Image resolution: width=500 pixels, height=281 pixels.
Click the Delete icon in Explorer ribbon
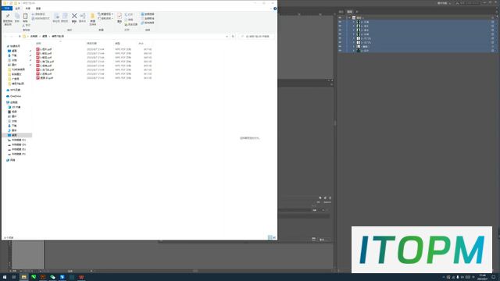(x=74, y=17)
